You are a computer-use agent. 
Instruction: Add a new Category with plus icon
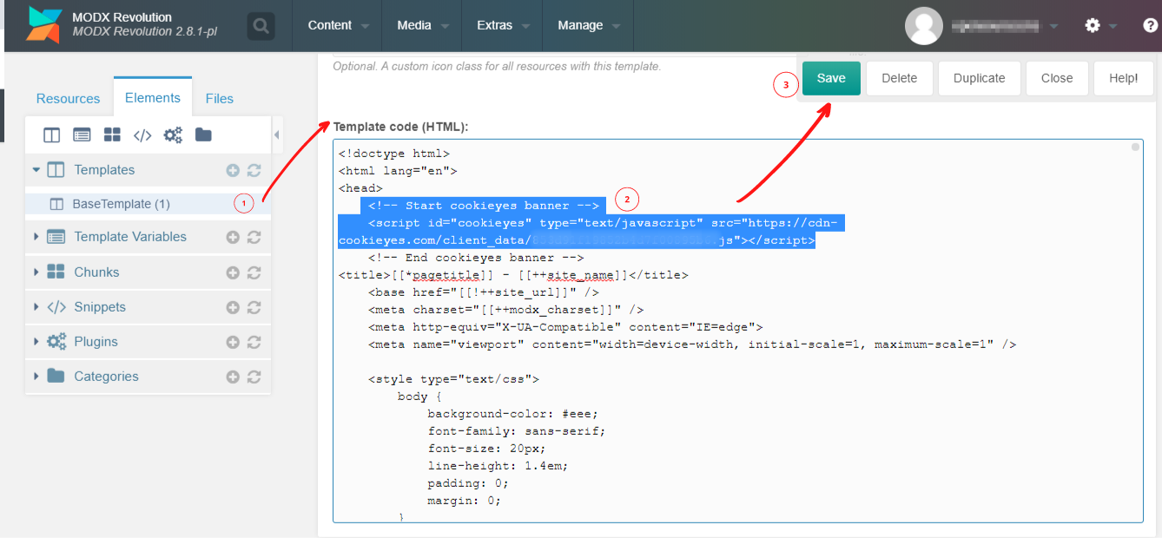[233, 377]
